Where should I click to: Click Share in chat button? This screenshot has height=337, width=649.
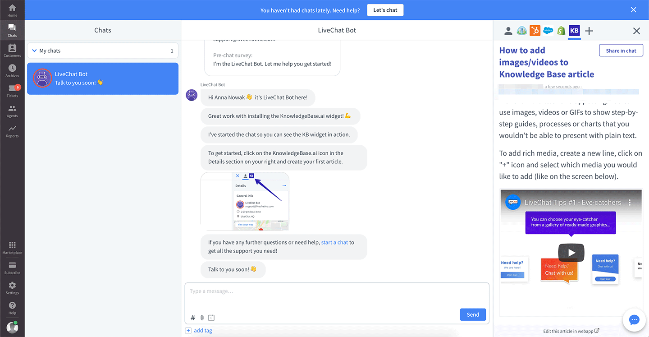(x=621, y=51)
